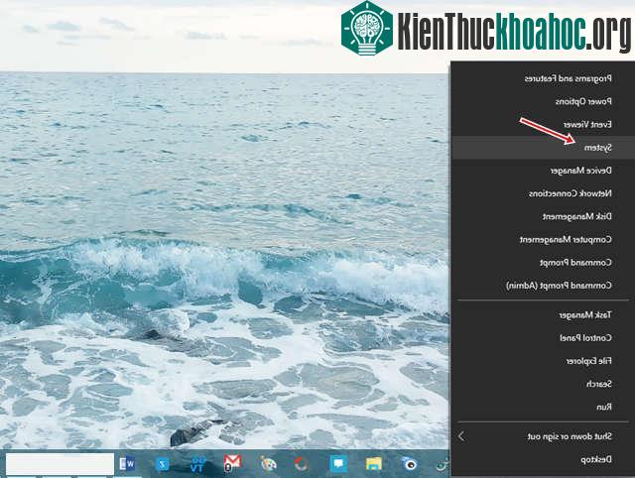Choose the highlighted System menu entry

tap(543, 148)
